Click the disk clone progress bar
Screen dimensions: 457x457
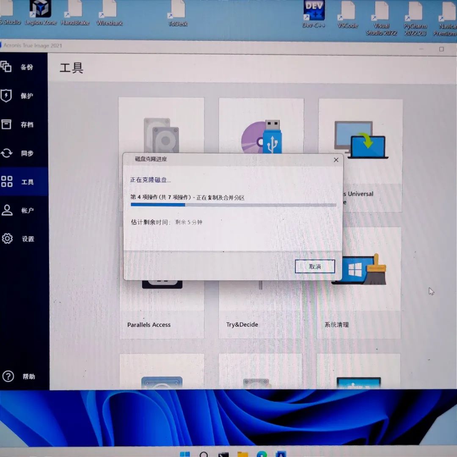[x=234, y=205]
